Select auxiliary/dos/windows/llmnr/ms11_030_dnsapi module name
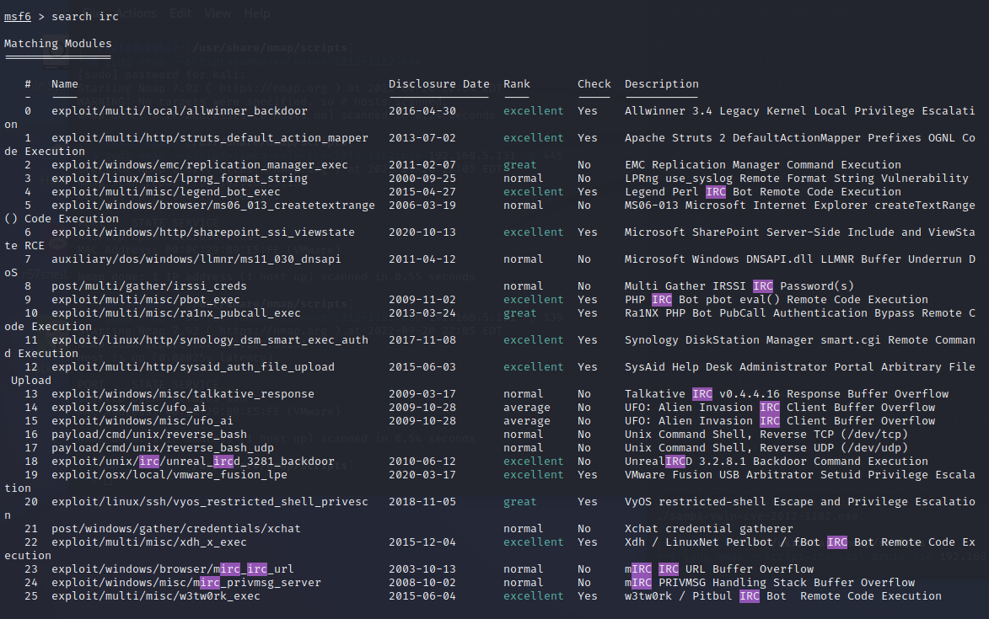989x619 pixels. [196, 259]
